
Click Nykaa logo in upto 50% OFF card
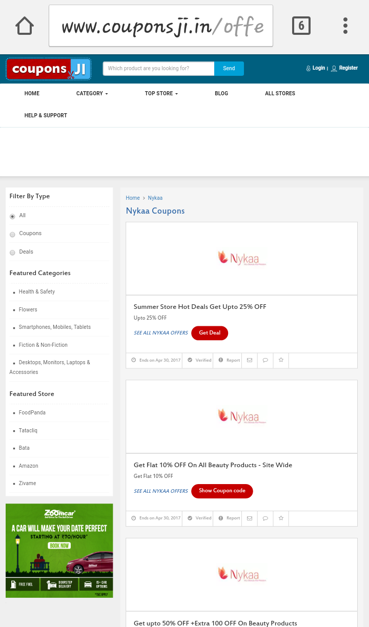[x=241, y=574]
